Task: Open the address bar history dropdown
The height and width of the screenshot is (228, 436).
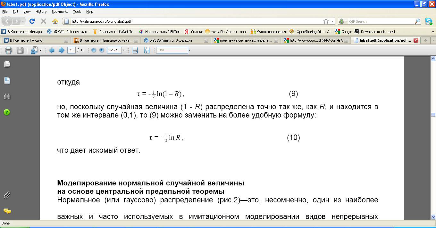Action: (332, 21)
